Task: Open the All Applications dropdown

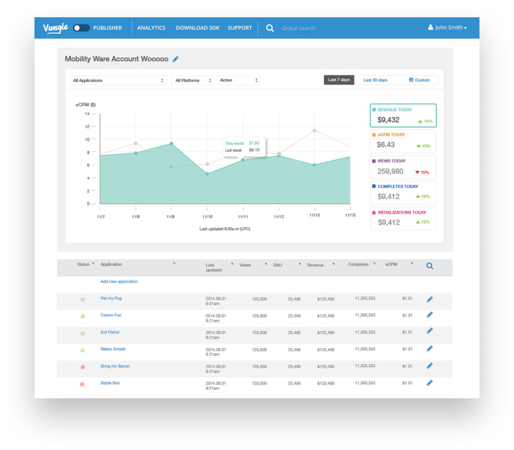Action: 118,80
